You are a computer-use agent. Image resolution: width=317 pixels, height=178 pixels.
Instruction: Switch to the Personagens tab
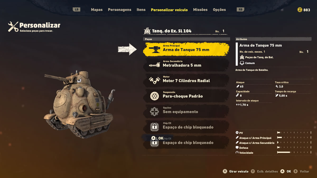click(x=119, y=10)
